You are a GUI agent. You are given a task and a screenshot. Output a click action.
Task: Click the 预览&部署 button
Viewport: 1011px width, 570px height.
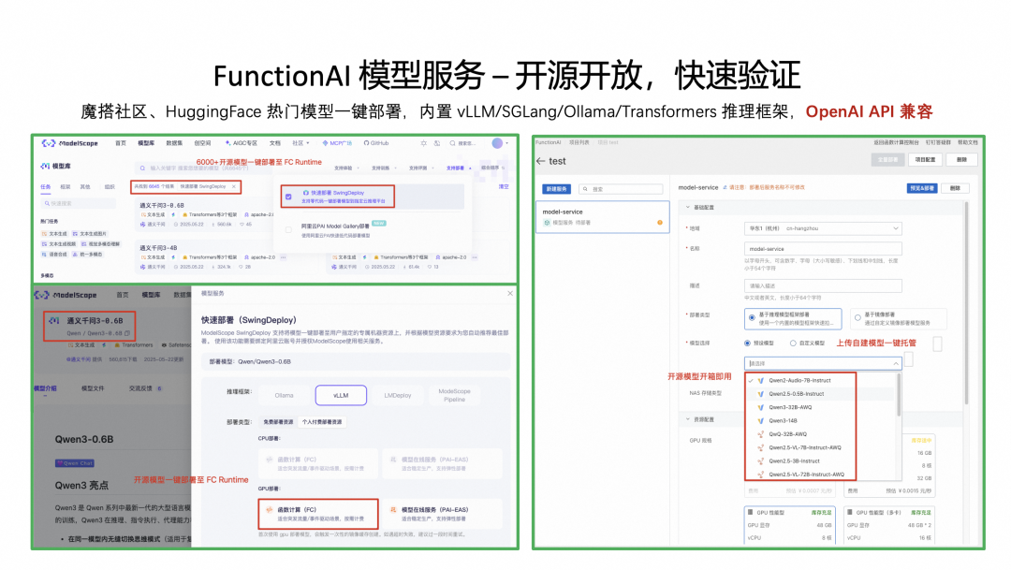[x=922, y=188]
